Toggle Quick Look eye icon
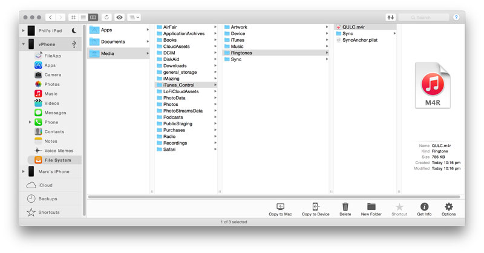 pyautogui.click(x=119, y=18)
